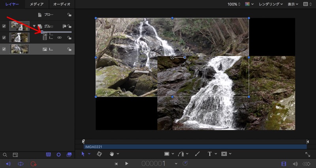Open the 100% zoom level dropdown

[x=234, y=4]
